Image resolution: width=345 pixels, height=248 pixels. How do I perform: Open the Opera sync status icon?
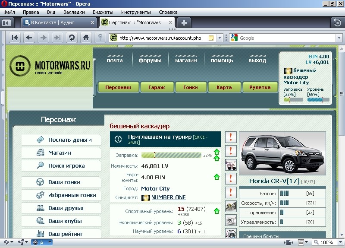pos(6,242)
